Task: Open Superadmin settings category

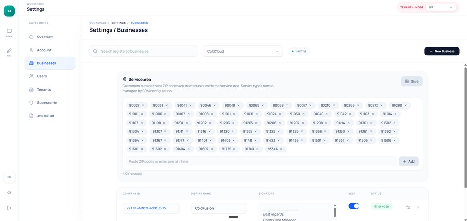Action: 50,102
